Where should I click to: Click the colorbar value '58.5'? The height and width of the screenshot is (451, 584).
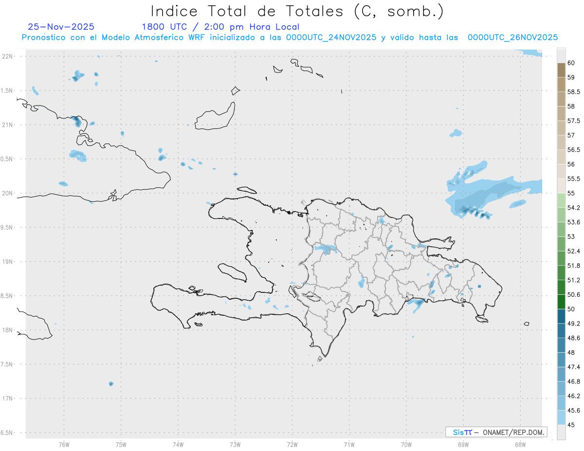tap(573, 91)
